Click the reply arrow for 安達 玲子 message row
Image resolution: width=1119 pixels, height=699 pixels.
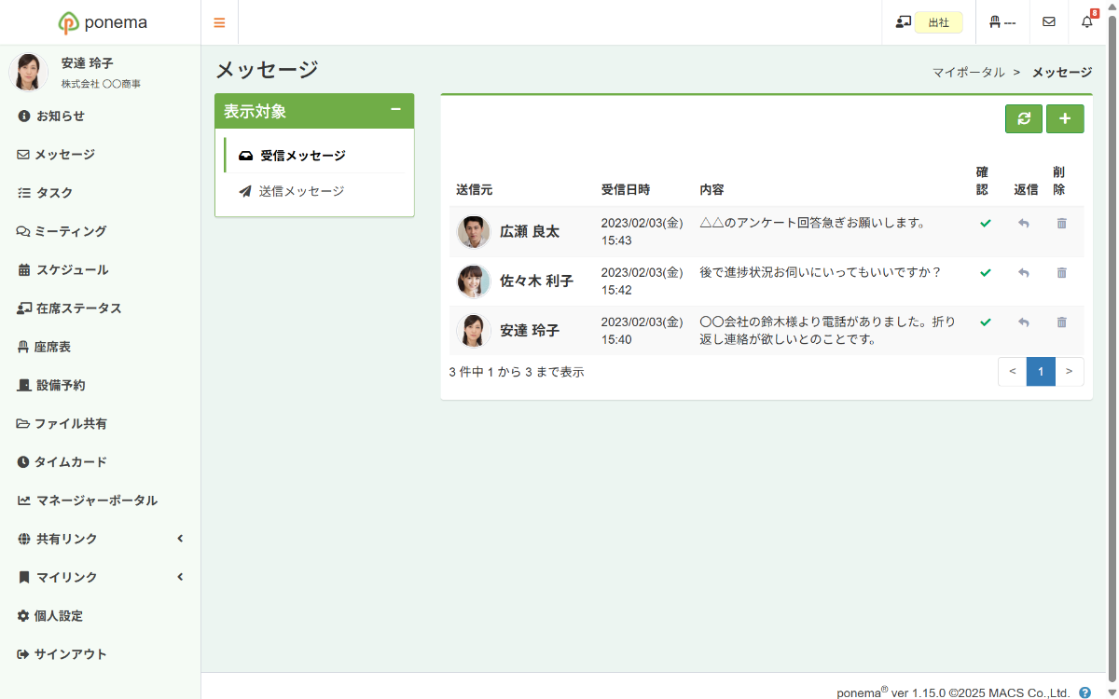point(1024,322)
